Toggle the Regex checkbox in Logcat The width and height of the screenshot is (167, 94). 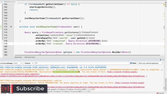click(131, 63)
